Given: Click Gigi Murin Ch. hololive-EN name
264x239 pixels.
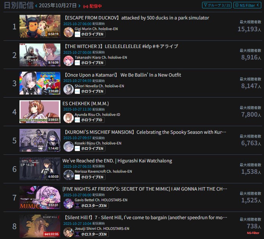Looking at the screenshot, I should 96,29.
